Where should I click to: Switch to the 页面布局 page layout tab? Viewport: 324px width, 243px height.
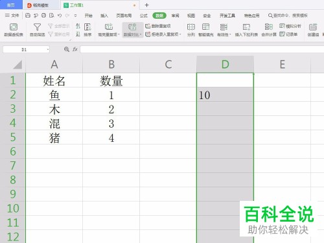click(x=124, y=16)
